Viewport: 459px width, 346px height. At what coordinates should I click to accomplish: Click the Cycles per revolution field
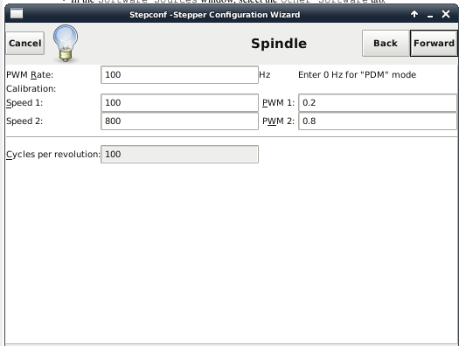tap(179, 154)
